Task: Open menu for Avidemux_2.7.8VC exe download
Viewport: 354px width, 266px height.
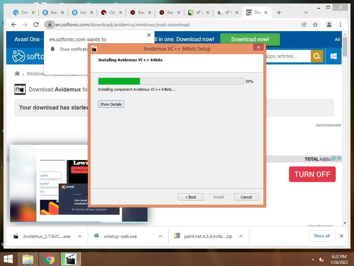Action: pyautogui.click(x=80, y=236)
